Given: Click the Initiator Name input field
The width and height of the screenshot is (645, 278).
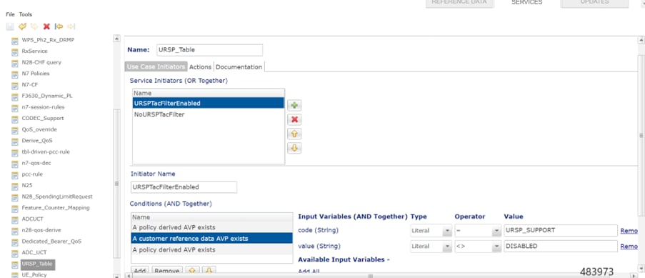Looking at the screenshot, I should 184,187.
